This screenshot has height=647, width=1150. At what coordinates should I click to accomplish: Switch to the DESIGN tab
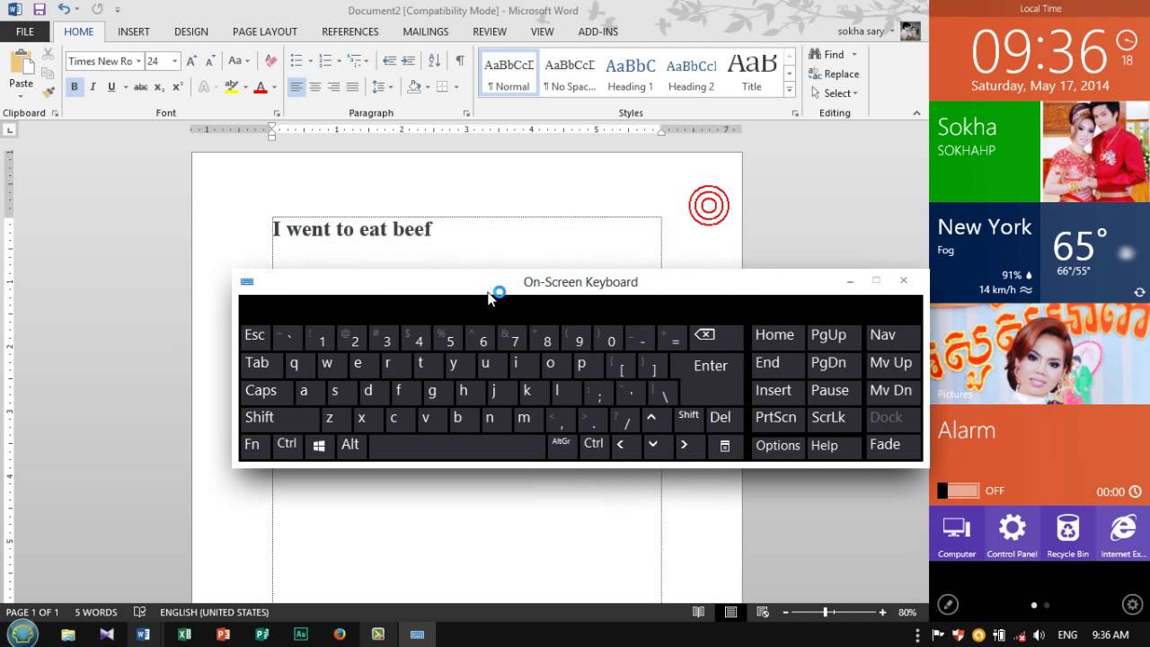191,31
